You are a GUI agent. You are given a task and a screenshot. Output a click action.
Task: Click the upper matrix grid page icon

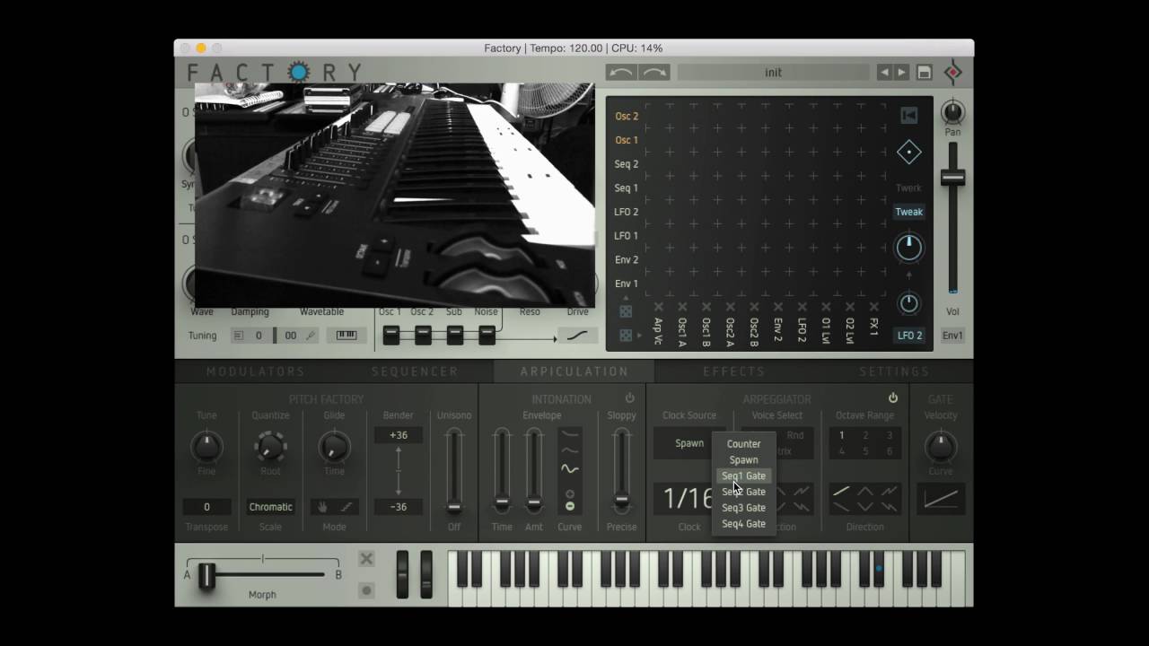pyautogui.click(x=626, y=311)
